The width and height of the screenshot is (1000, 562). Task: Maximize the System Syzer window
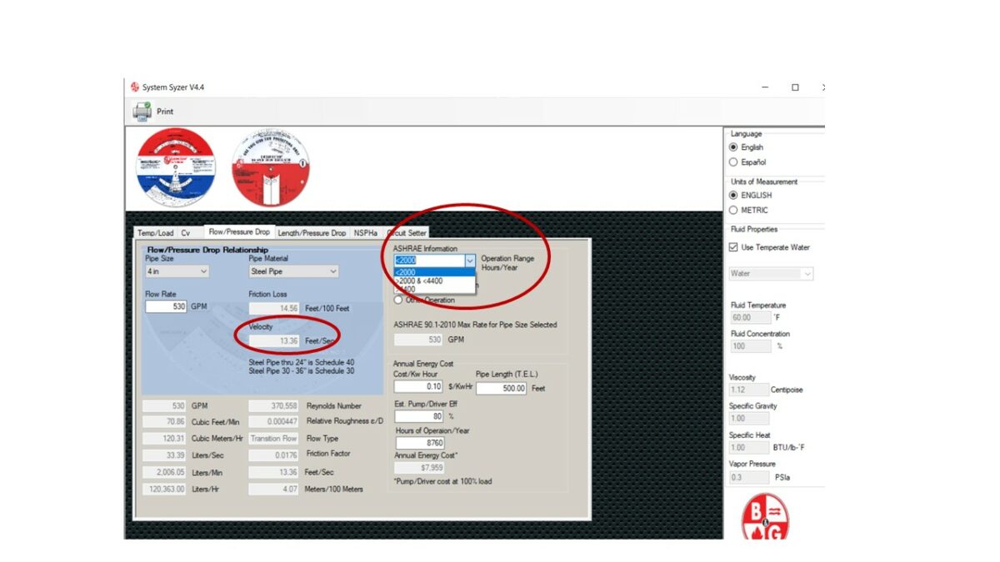click(795, 87)
